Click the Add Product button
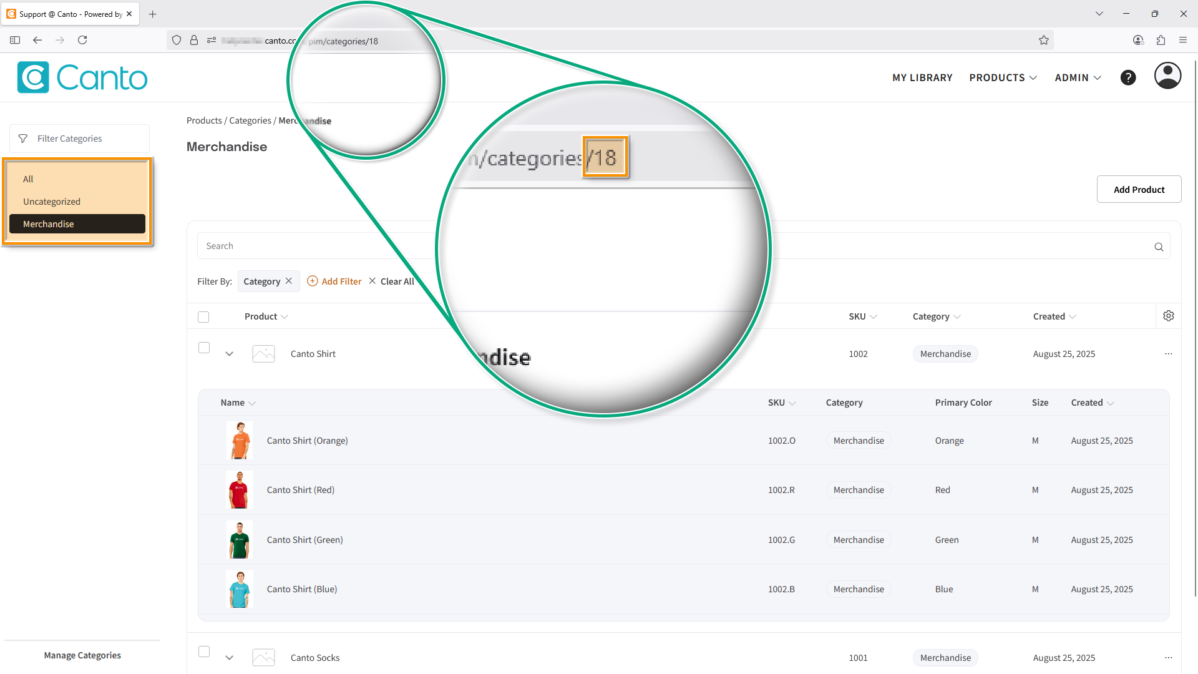This screenshot has width=1198, height=674. [x=1139, y=189]
